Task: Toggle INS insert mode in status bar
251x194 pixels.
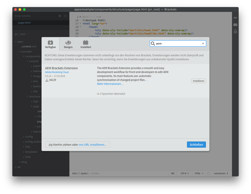Action: (x=173, y=173)
